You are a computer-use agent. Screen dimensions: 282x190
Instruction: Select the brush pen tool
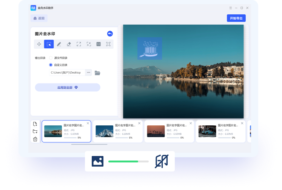pos(59,44)
